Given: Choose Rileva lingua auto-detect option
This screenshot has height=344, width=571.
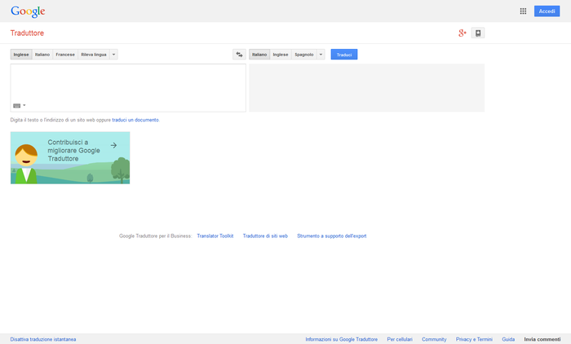Looking at the screenshot, I should coord(94,55).
